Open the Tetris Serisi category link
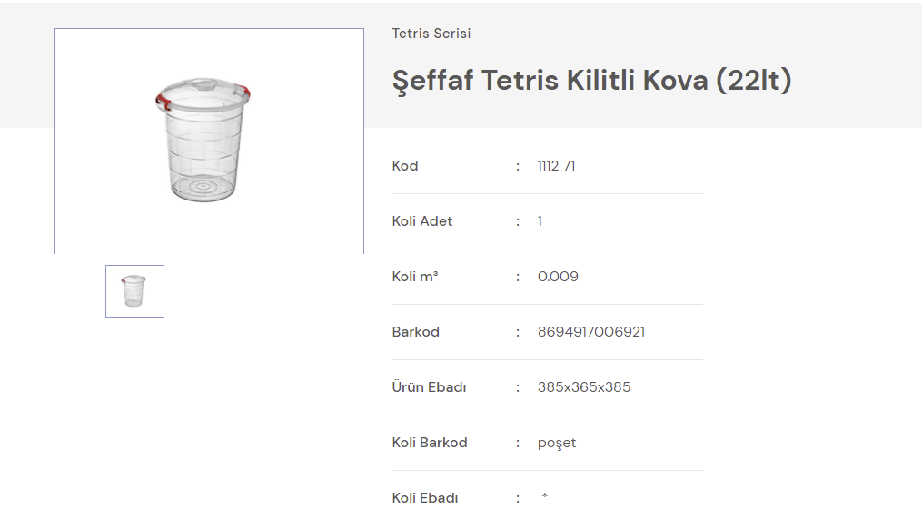 click(431, 34)
